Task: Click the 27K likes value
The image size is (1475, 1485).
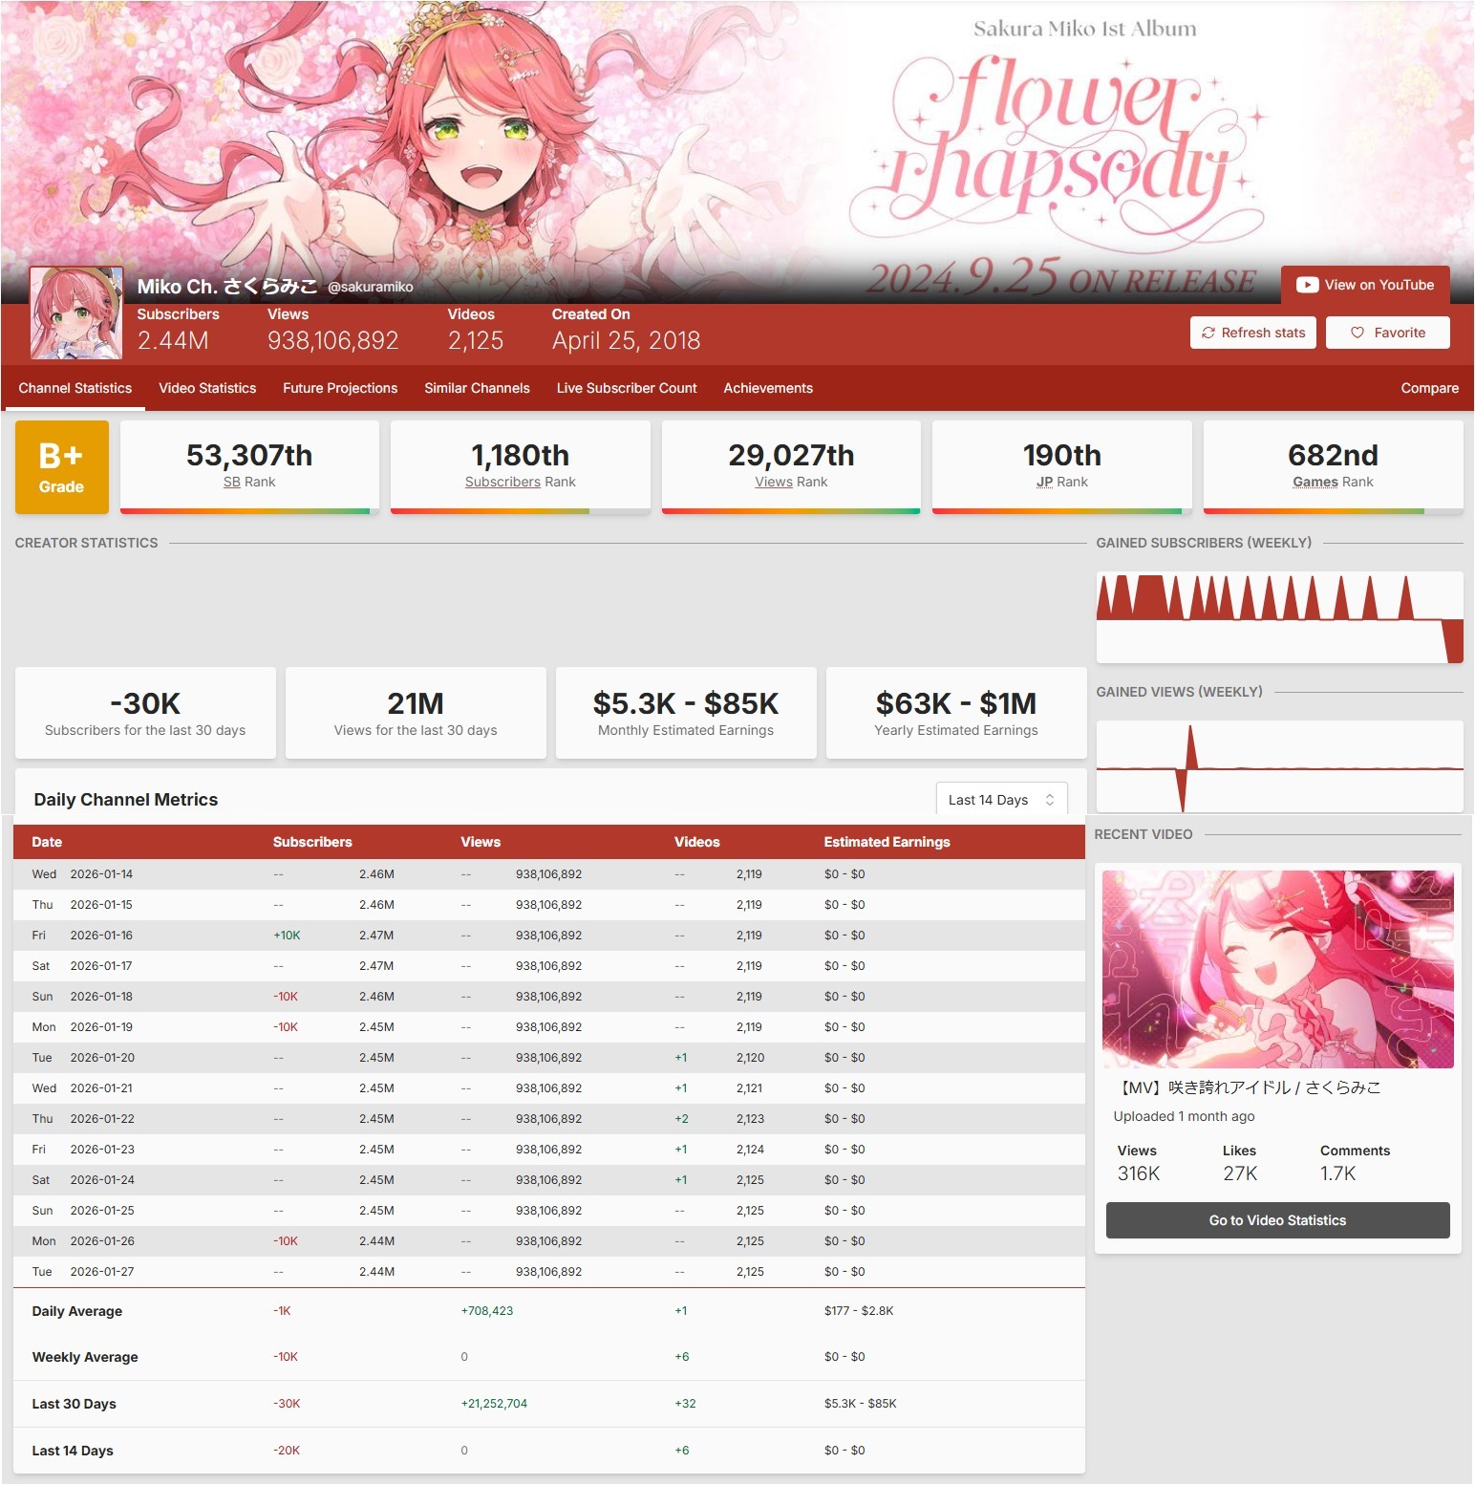Action: click(1240, 1173)
